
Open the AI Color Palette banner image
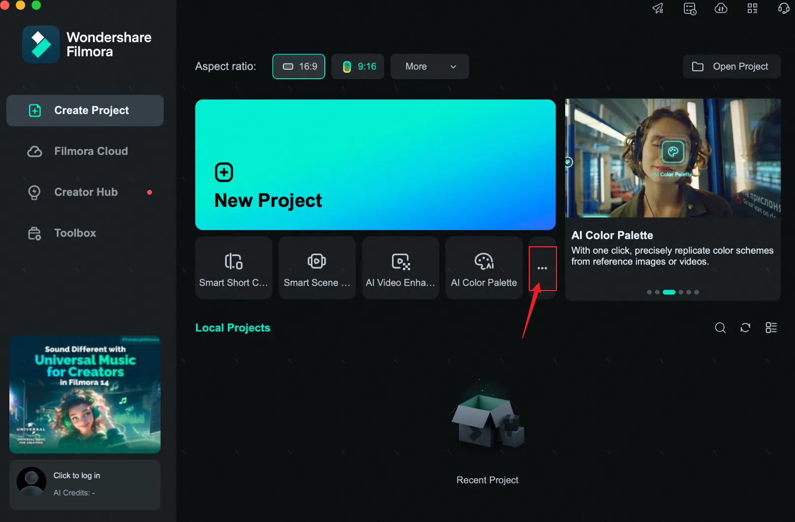point(673,158)
